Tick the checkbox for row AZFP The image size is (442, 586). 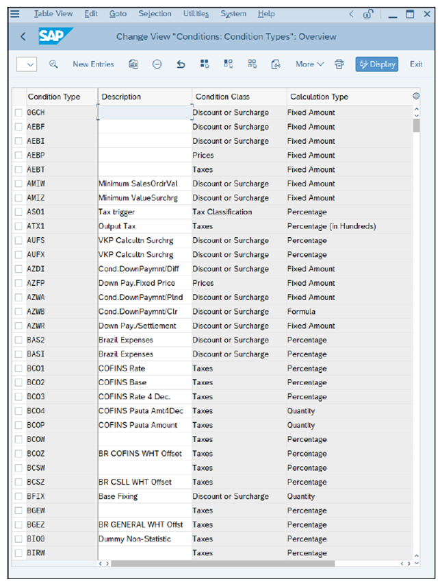click(x=18, y=283)
